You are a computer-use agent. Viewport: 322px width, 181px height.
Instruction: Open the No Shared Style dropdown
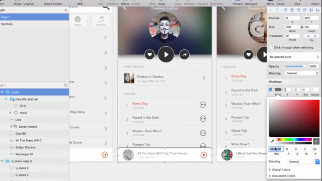pyautogui.click(x=294, y=57)
